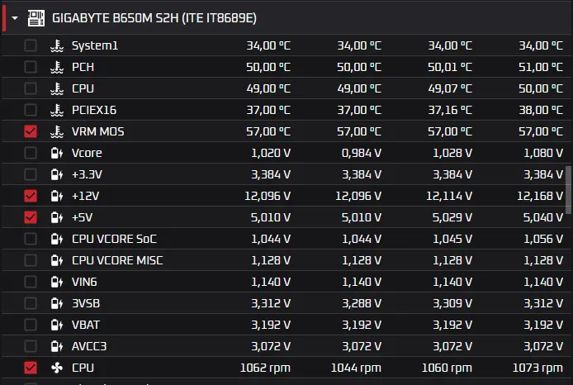
Task: Click the motherboard icon beside GIGABYTE B650M
Action: pos(36,18)
